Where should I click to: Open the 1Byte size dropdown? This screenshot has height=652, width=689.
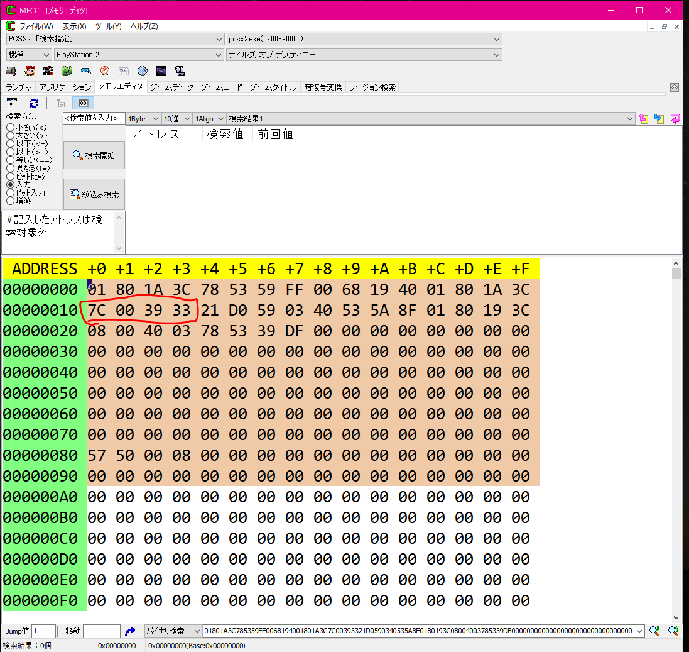(143, 119)
